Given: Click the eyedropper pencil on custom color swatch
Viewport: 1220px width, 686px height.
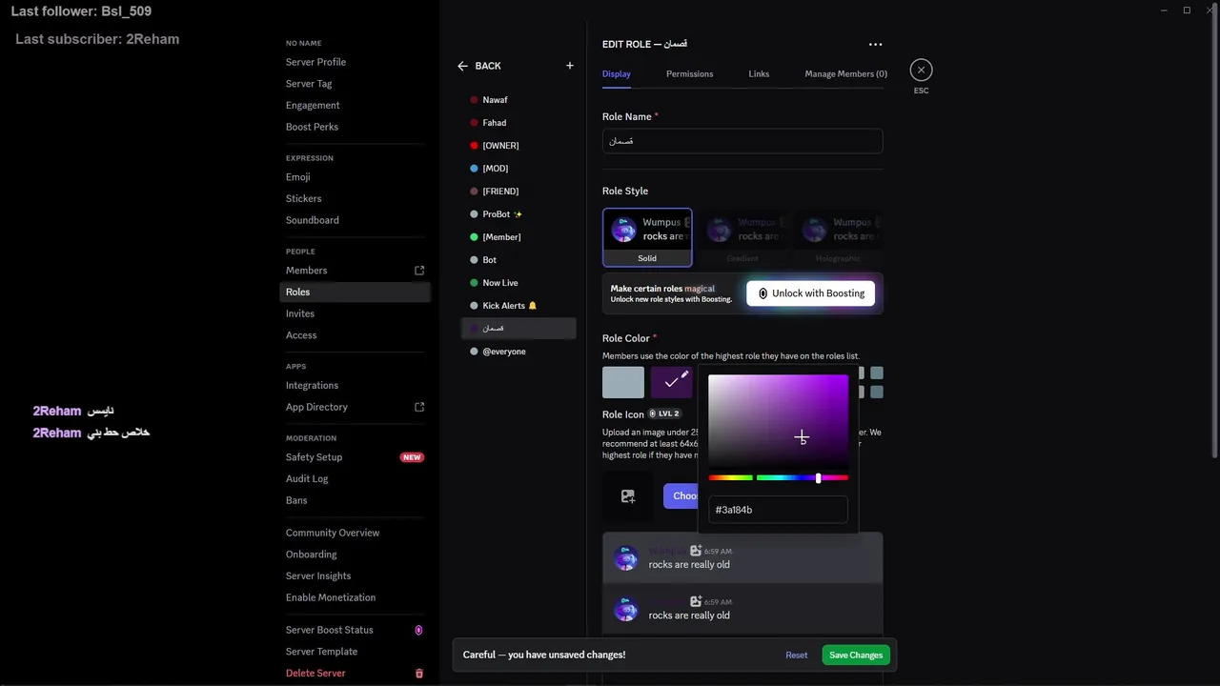Looking at the screenshot, I should click(x=684, y=374).
